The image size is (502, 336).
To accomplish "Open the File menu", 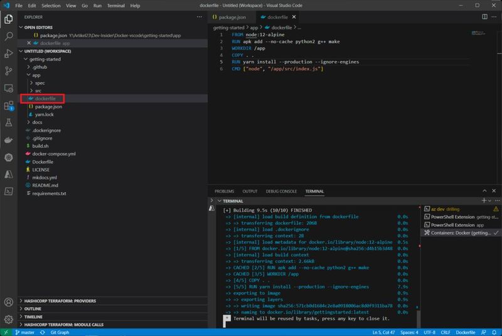I will pos(19,6).
